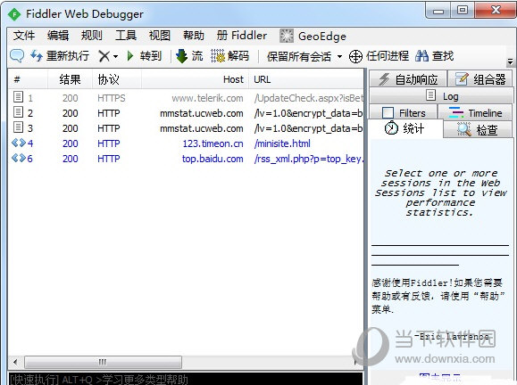Click the document icon of session 3
The height and width of the screenshot is (385, 517).
coord(19,127)
